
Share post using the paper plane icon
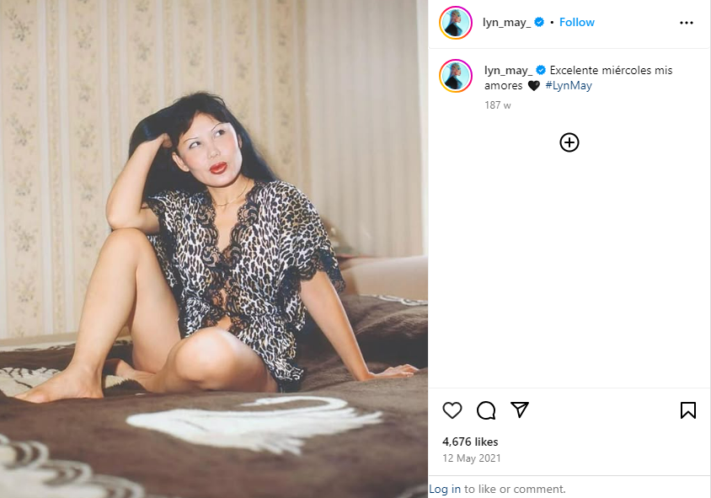(520, 410)
